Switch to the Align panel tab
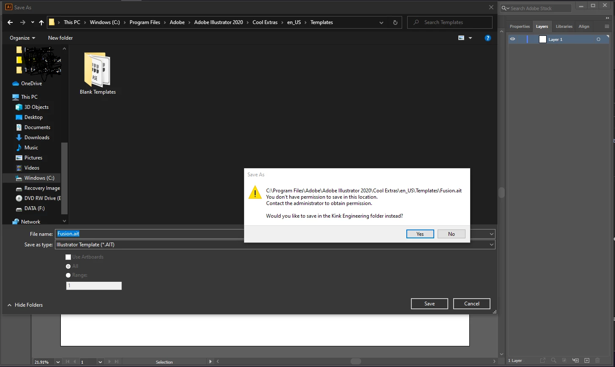This screenshot has height=367, width=615. [584, 27]
